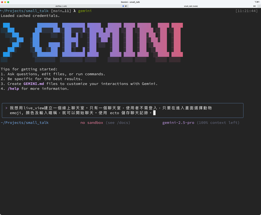261x215 pixels.
Task: Click the '>' prompt symbol in input box
Action: click(x=6, y=108)
